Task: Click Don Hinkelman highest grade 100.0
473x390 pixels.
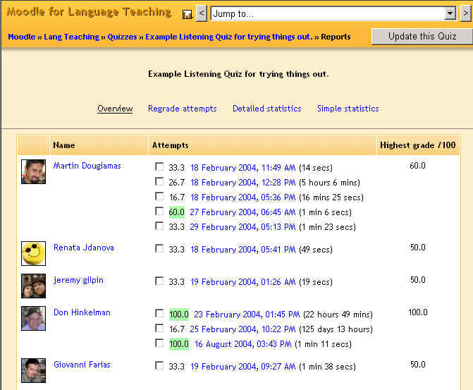Action: coord(418,312)
